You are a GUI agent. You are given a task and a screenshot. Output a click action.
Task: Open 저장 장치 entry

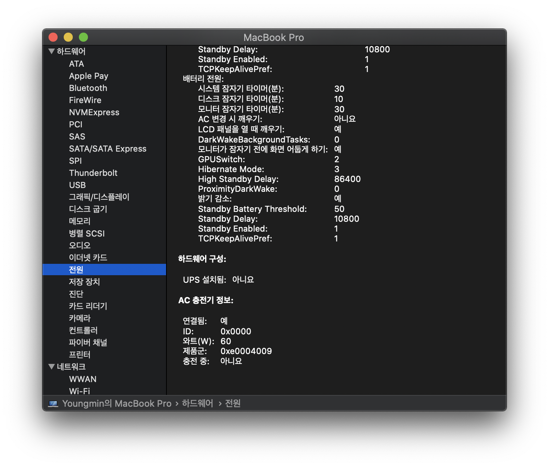coord(85,282)
